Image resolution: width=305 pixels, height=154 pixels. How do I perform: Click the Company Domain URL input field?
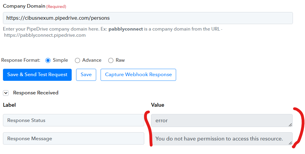click(147, 18)
